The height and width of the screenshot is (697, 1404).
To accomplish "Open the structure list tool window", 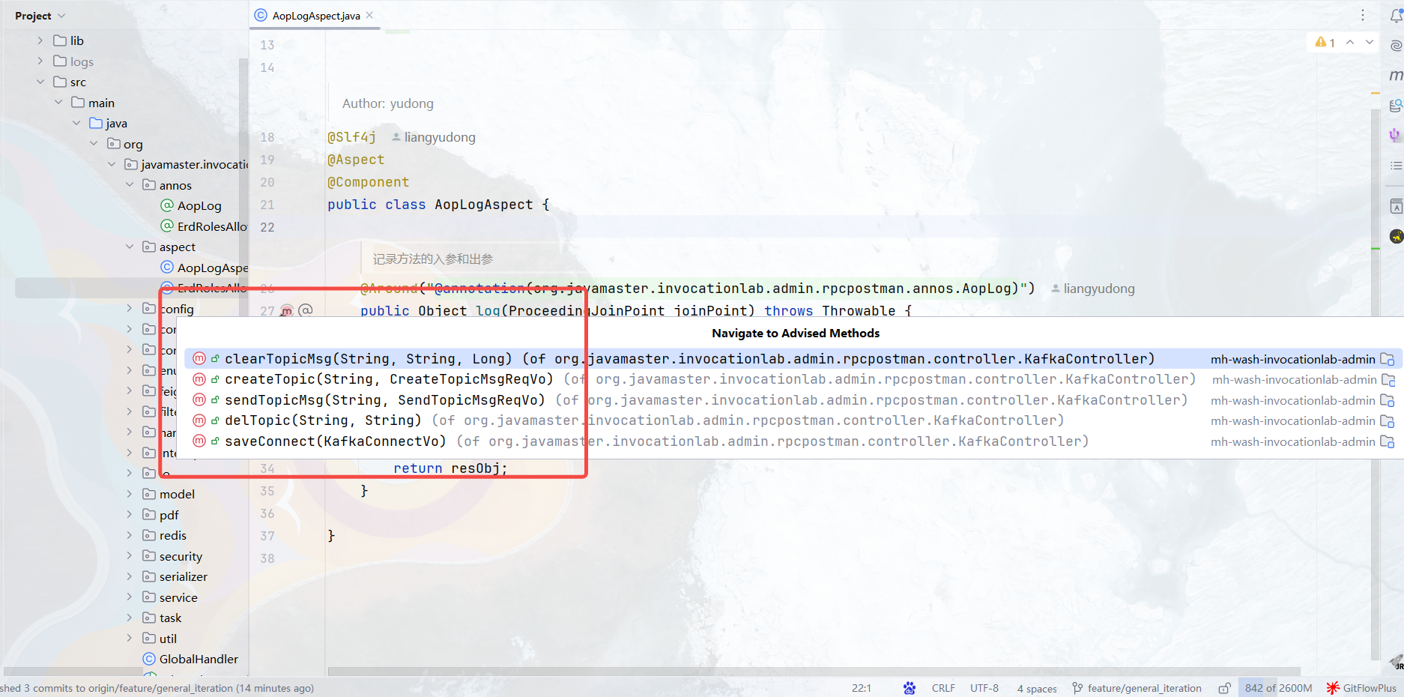I will [1395, 166].
